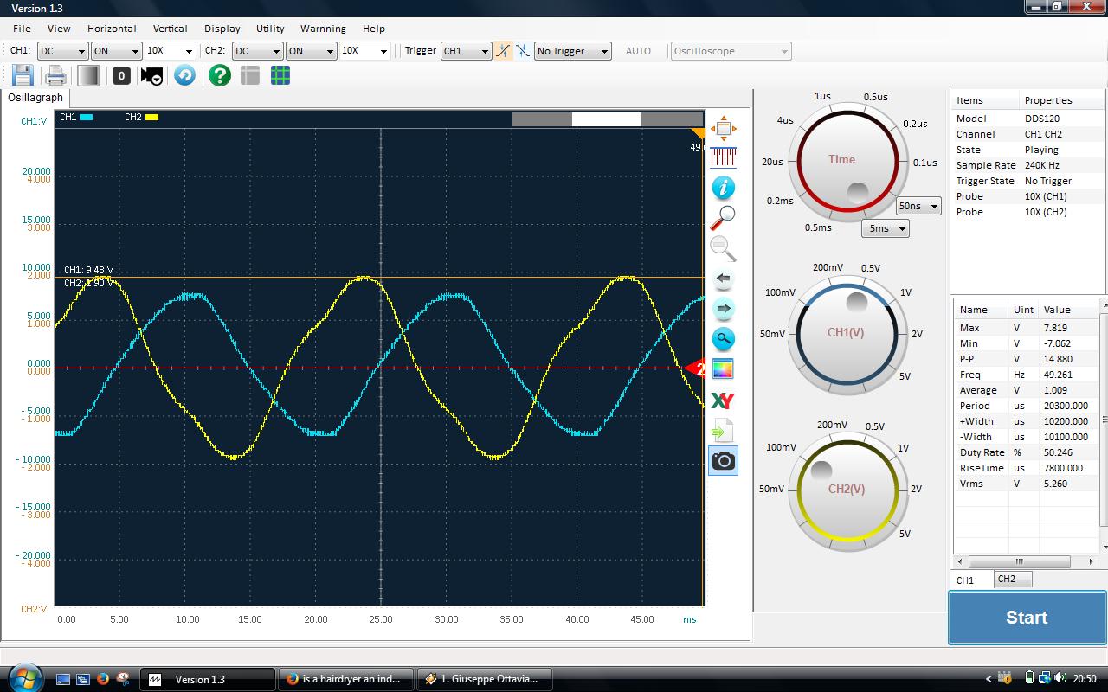Open the Help menu
1108x692 pixels.
[x=374, y=29]
